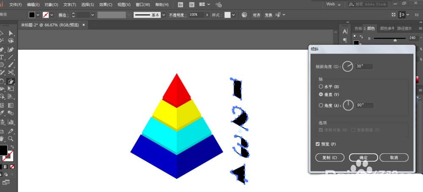Toggle Transform Objects (变换对象) checkbox
Viewport: 423px width, 192px height.
click(321, 130)
